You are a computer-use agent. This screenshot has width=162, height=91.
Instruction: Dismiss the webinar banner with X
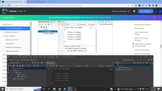click(x=154, y=18)
